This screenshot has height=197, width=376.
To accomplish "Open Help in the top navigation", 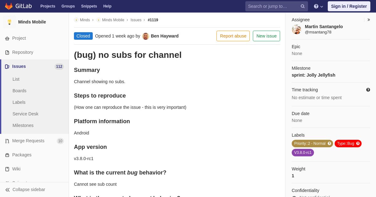I will point(107,6).
